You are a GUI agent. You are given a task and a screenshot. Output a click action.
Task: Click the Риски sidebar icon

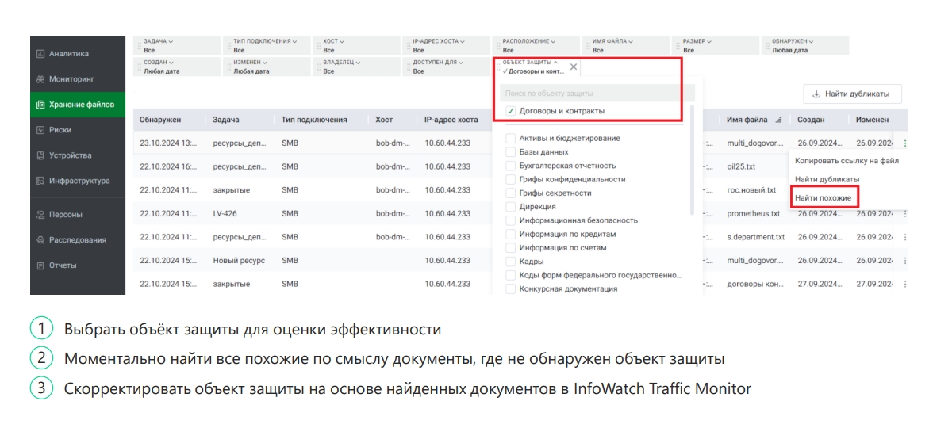coord(38,129)
